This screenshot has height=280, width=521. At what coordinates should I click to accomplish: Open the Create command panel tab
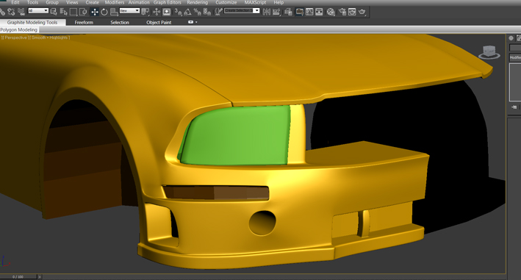[x=511, y=38]
